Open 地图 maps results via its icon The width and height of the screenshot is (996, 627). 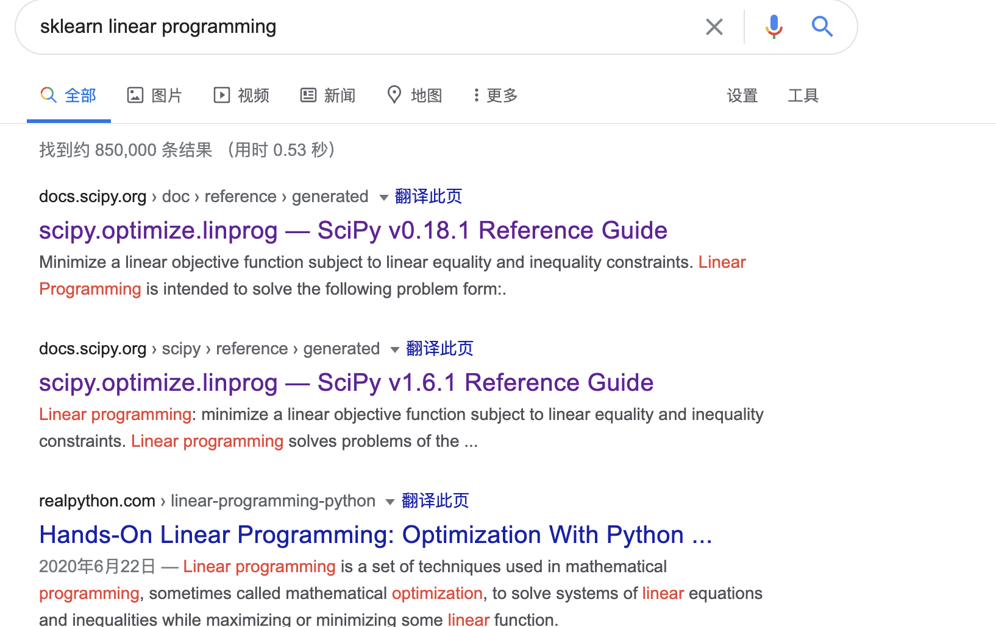click(394, 95)
